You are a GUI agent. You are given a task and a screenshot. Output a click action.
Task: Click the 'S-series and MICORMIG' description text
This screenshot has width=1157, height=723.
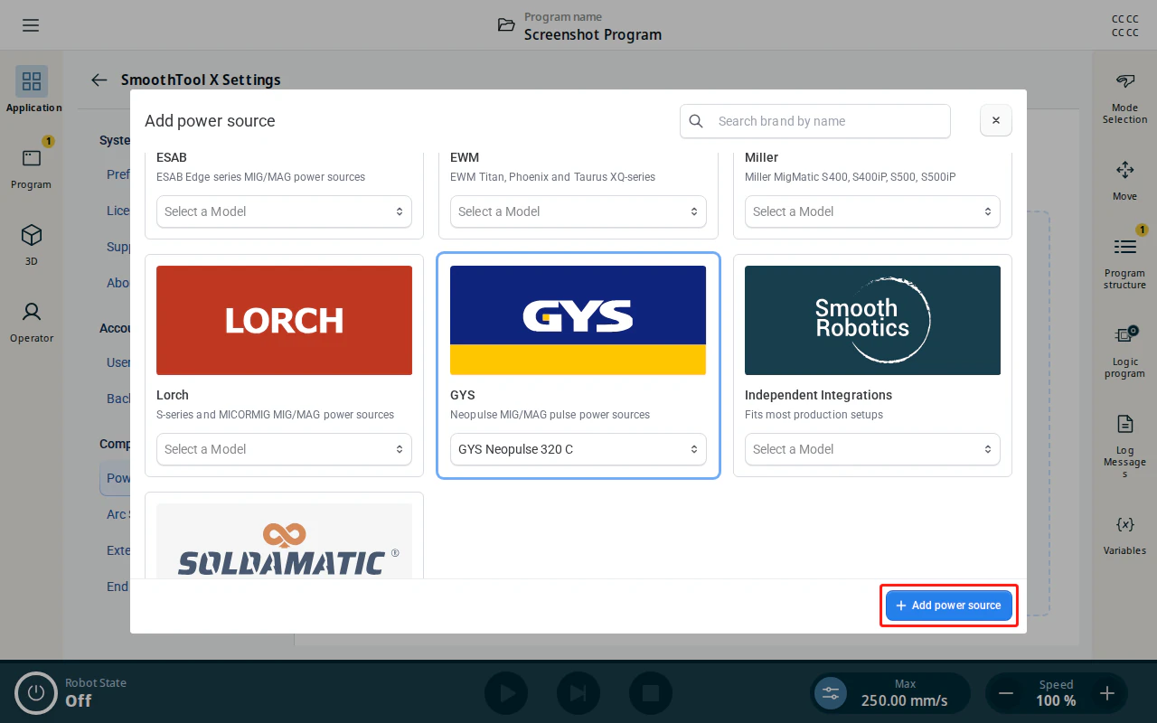(x=275, y=415)
